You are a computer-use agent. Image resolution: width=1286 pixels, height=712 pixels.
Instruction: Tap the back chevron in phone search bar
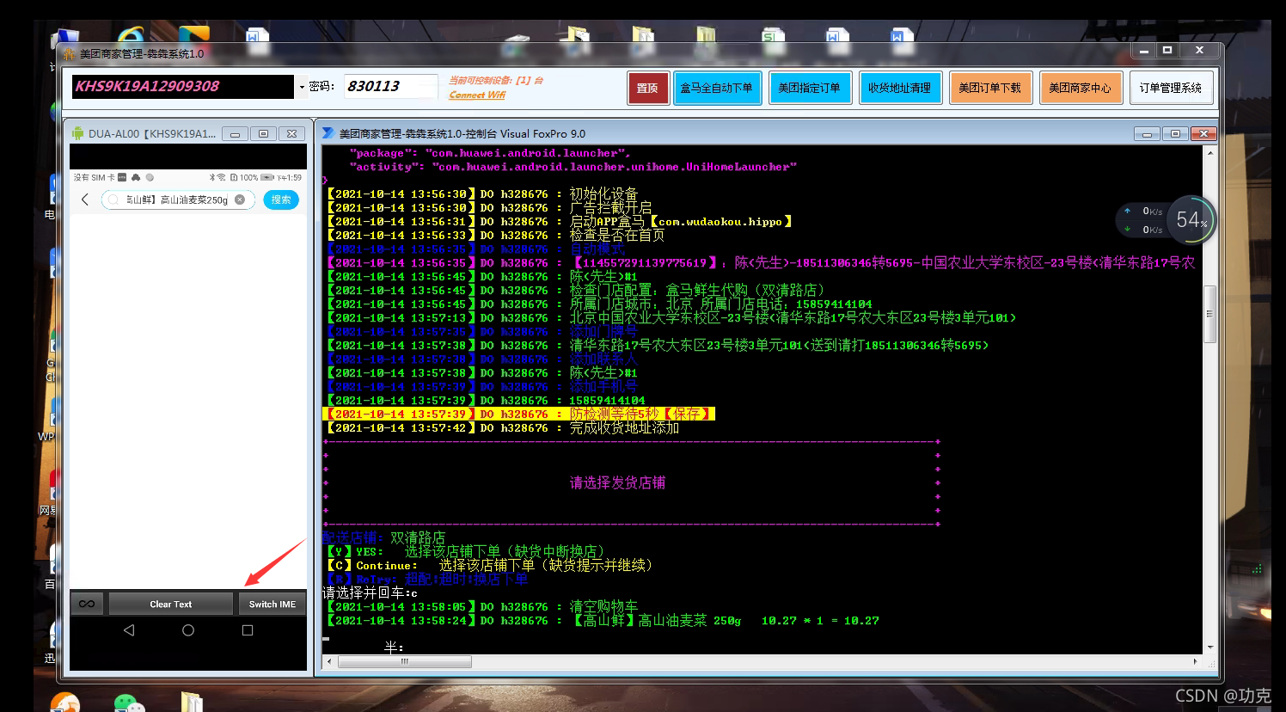(84, 199)
